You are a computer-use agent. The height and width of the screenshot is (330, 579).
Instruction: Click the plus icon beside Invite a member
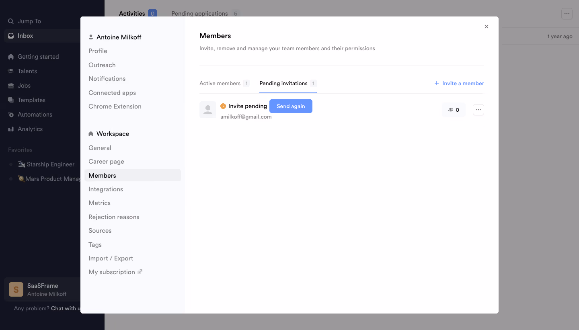(437, 83)
